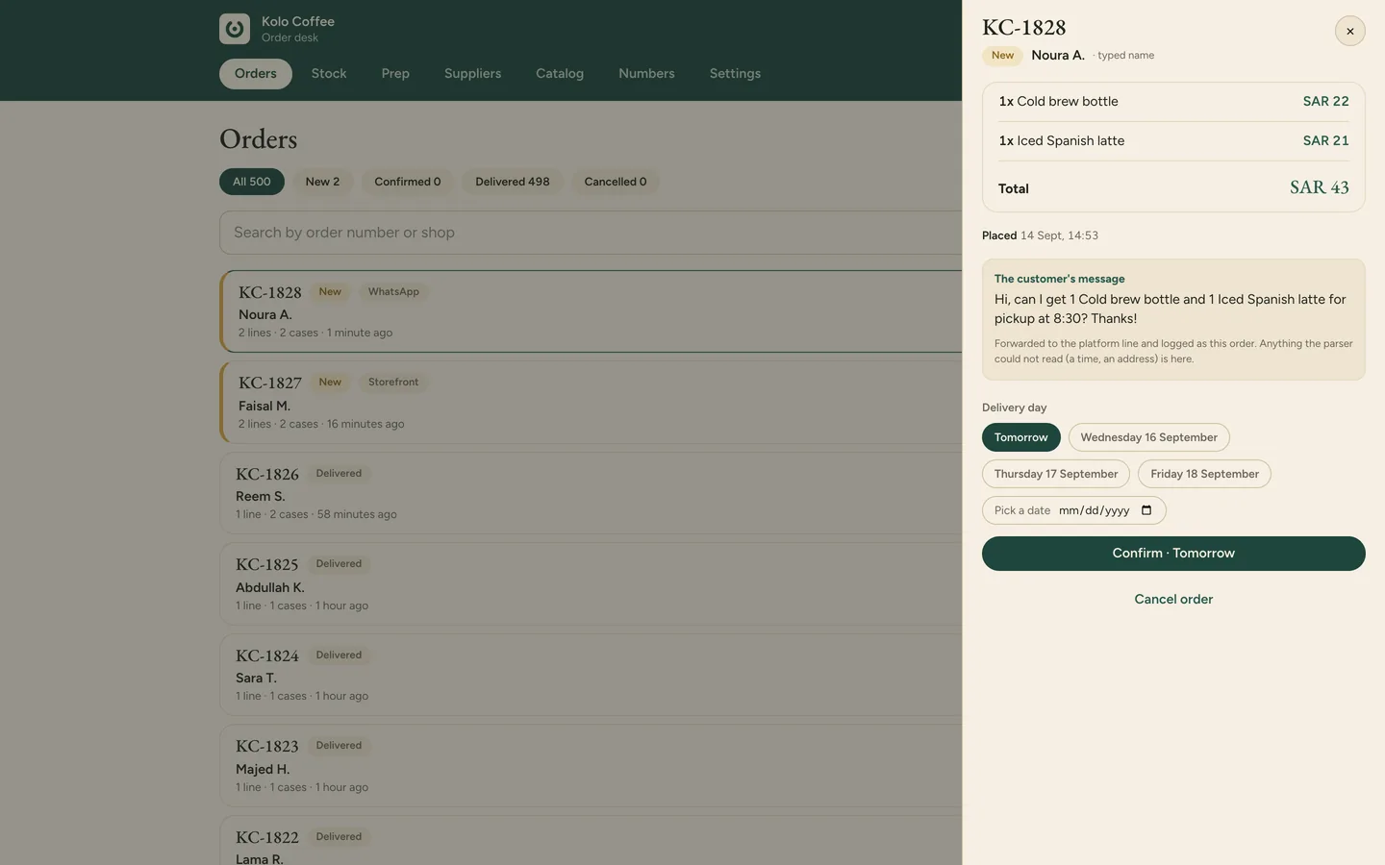View the Numbers tab
The width and height of the screenshot is (1385, 865).
click(x=646, y=74)
